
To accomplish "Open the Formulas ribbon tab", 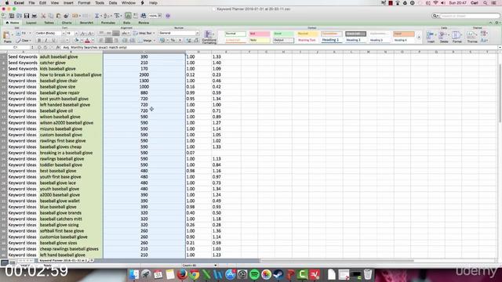I will coord(108,23).
